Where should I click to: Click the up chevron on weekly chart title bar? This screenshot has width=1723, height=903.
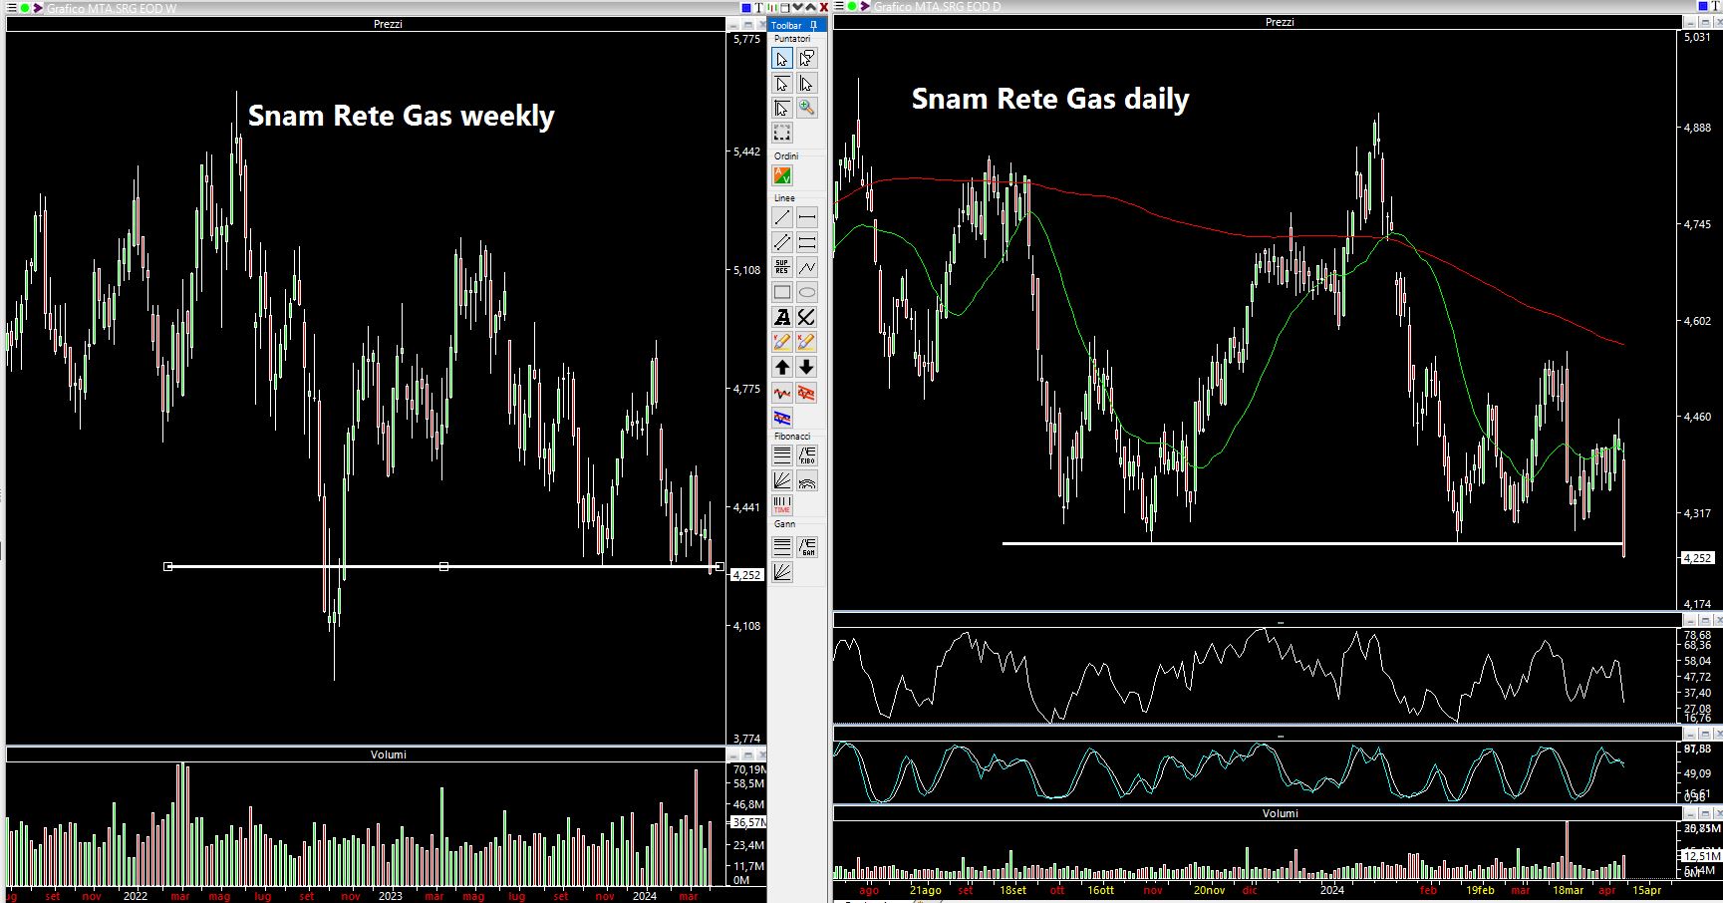coord(810,7)
